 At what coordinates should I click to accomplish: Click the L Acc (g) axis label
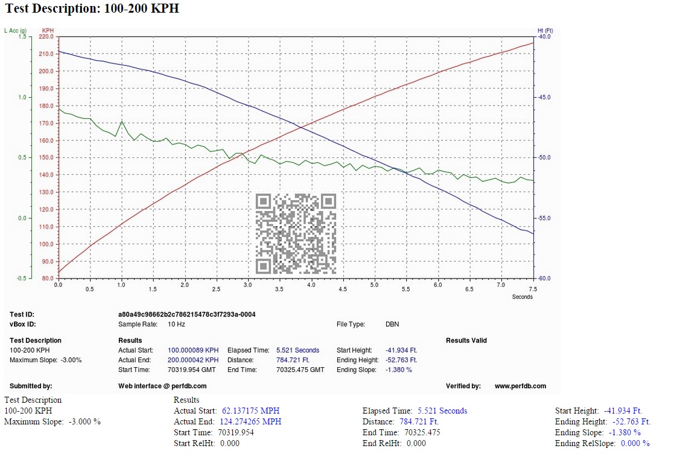(16, 31)
